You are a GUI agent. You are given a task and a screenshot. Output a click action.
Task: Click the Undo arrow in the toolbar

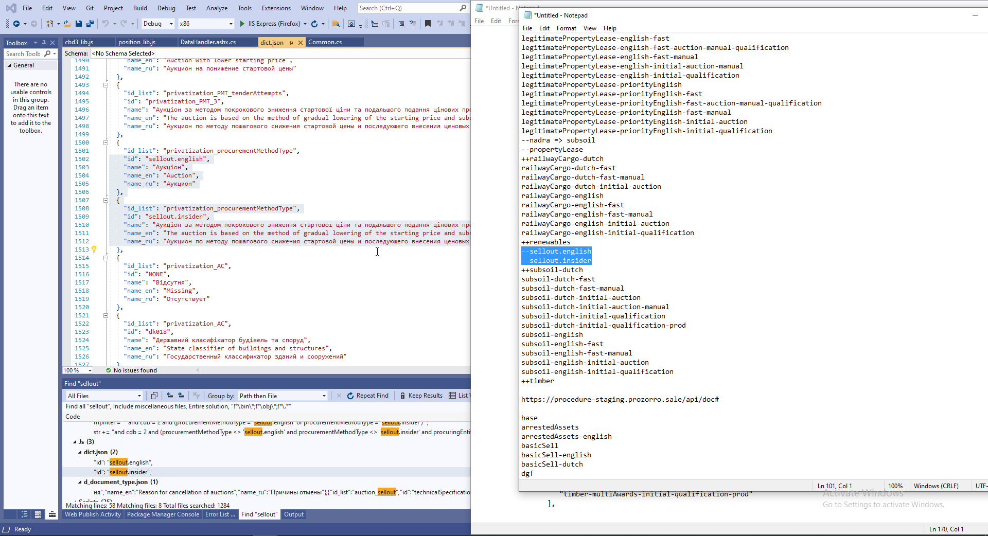pos(105,24)
